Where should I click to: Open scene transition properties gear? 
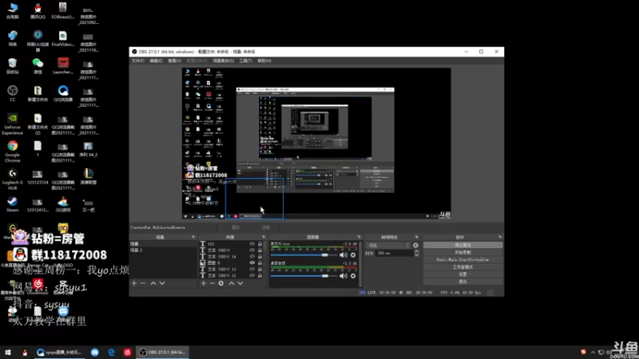415,246
